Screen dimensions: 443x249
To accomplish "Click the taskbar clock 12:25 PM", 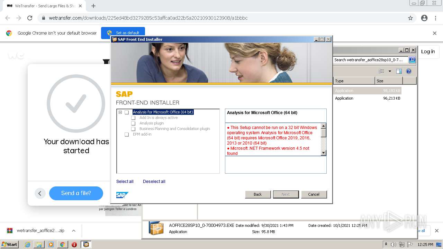I will [425, 245].
